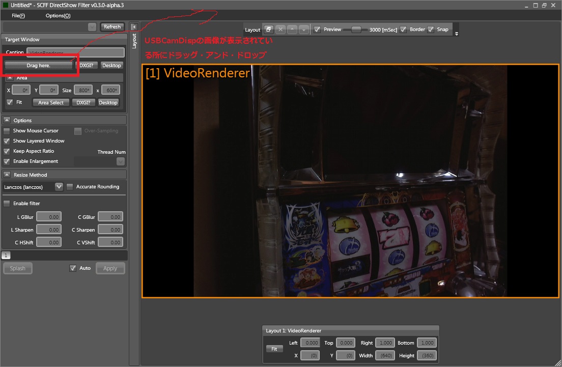Click the Splash button
This screenshot has height=367, width=562.
tap(17, 268)
